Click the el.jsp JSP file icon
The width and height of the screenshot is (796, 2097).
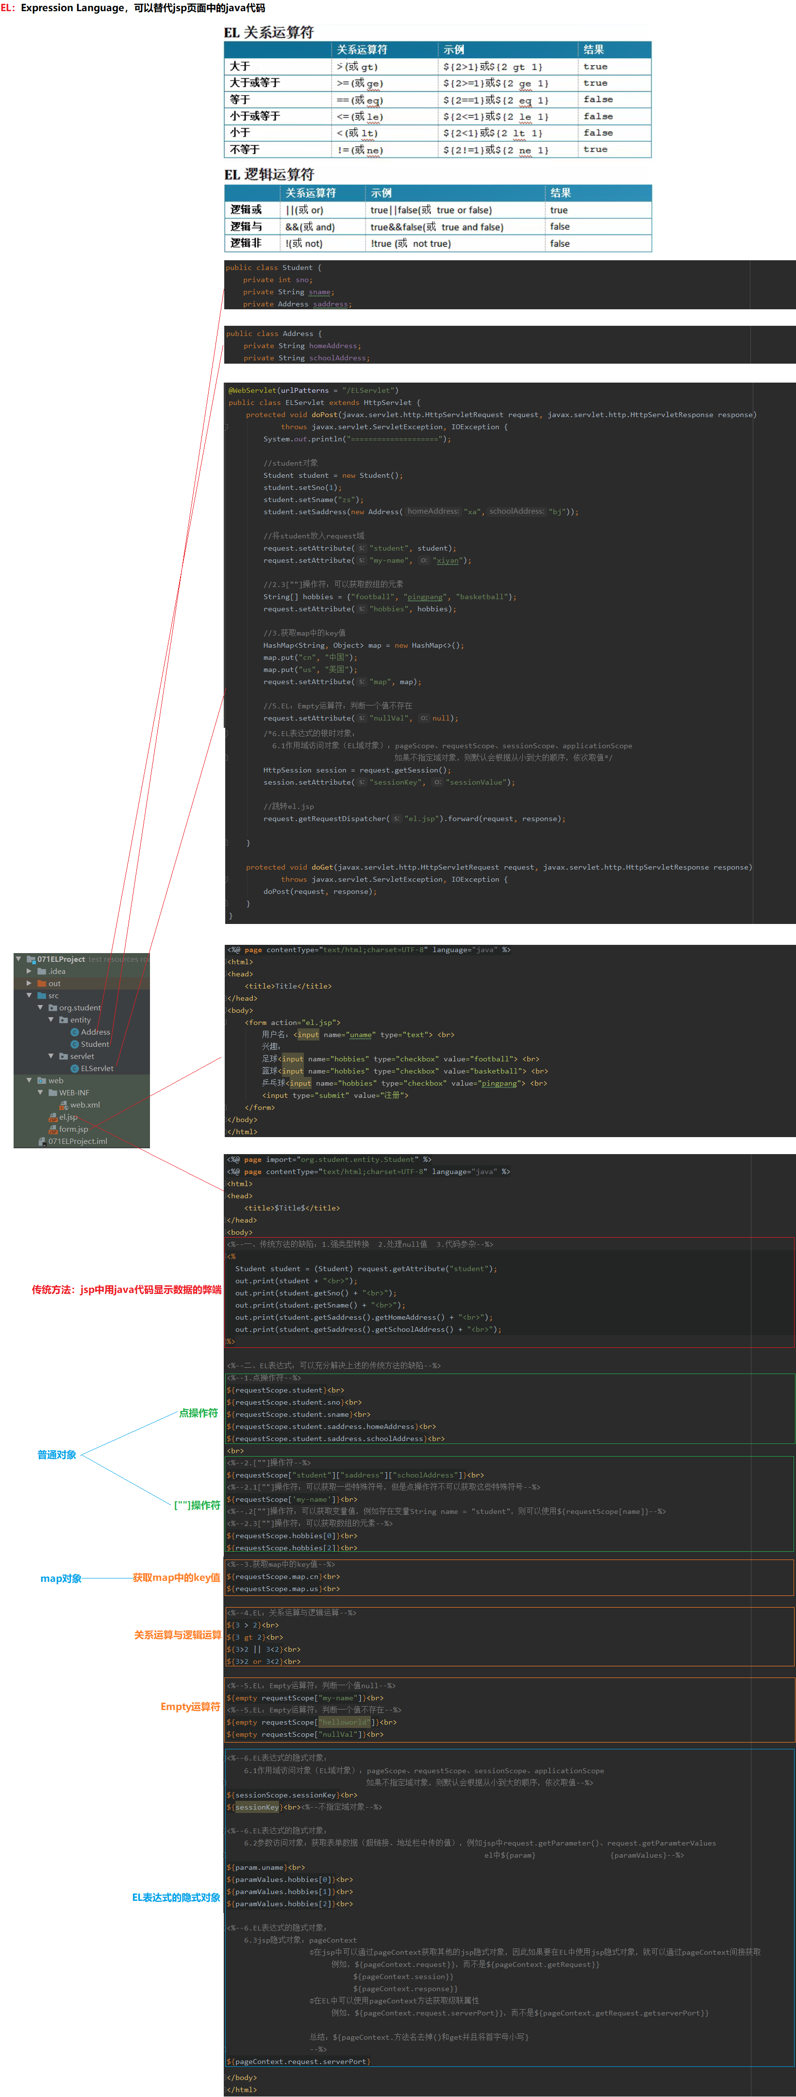tap(53, 1118)
